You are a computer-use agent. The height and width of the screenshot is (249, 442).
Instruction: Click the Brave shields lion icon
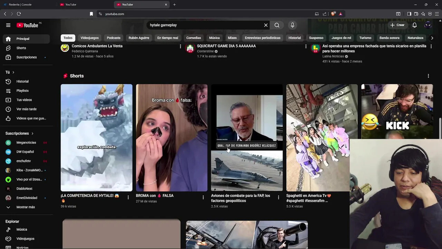[333, 14]
